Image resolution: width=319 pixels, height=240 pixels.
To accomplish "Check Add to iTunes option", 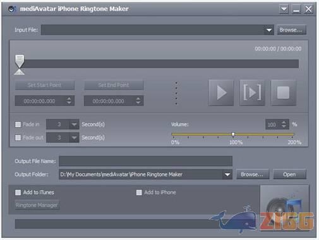I will [18, 193].
